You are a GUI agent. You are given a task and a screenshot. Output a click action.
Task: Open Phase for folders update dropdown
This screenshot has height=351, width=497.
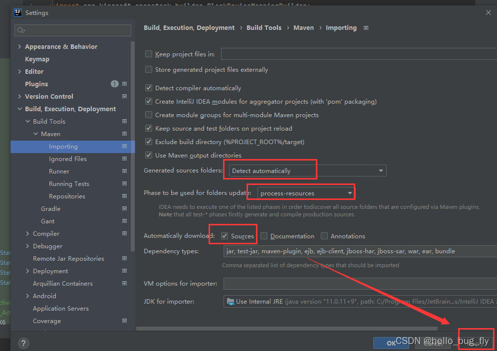coord(305,193)
